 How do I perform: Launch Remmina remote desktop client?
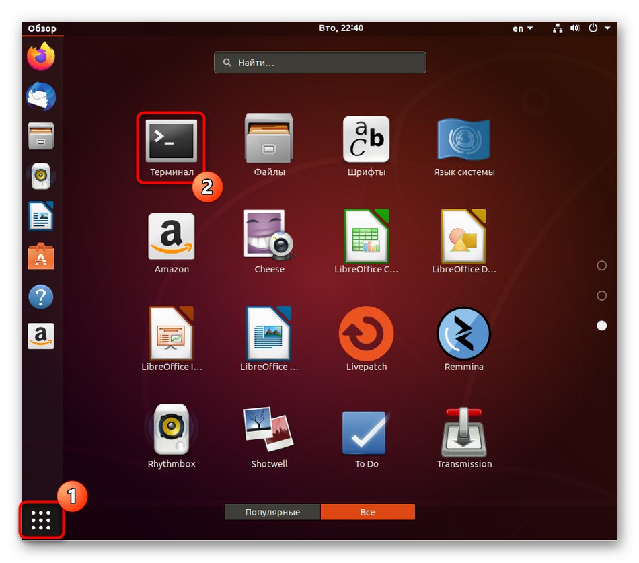point(463,339)
